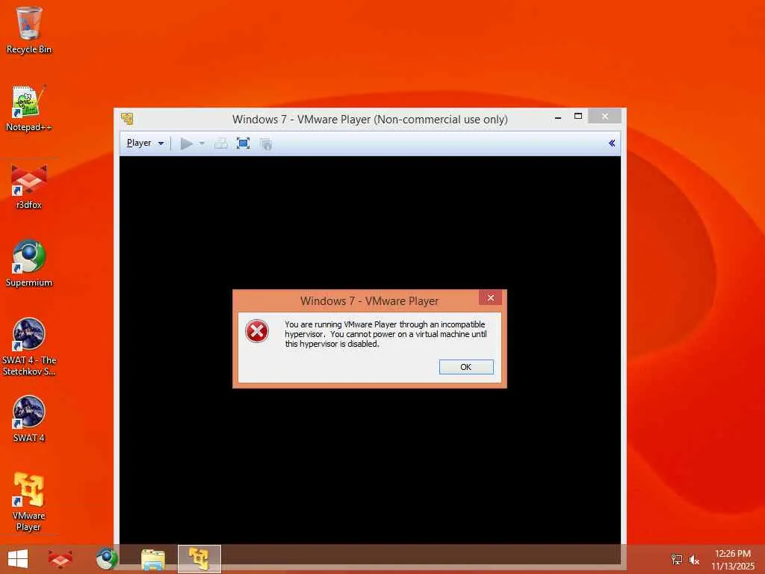This screenshot has height=574, width=765.
Task: Click the power on (play) toolbar button
Action: pos(186,143)
